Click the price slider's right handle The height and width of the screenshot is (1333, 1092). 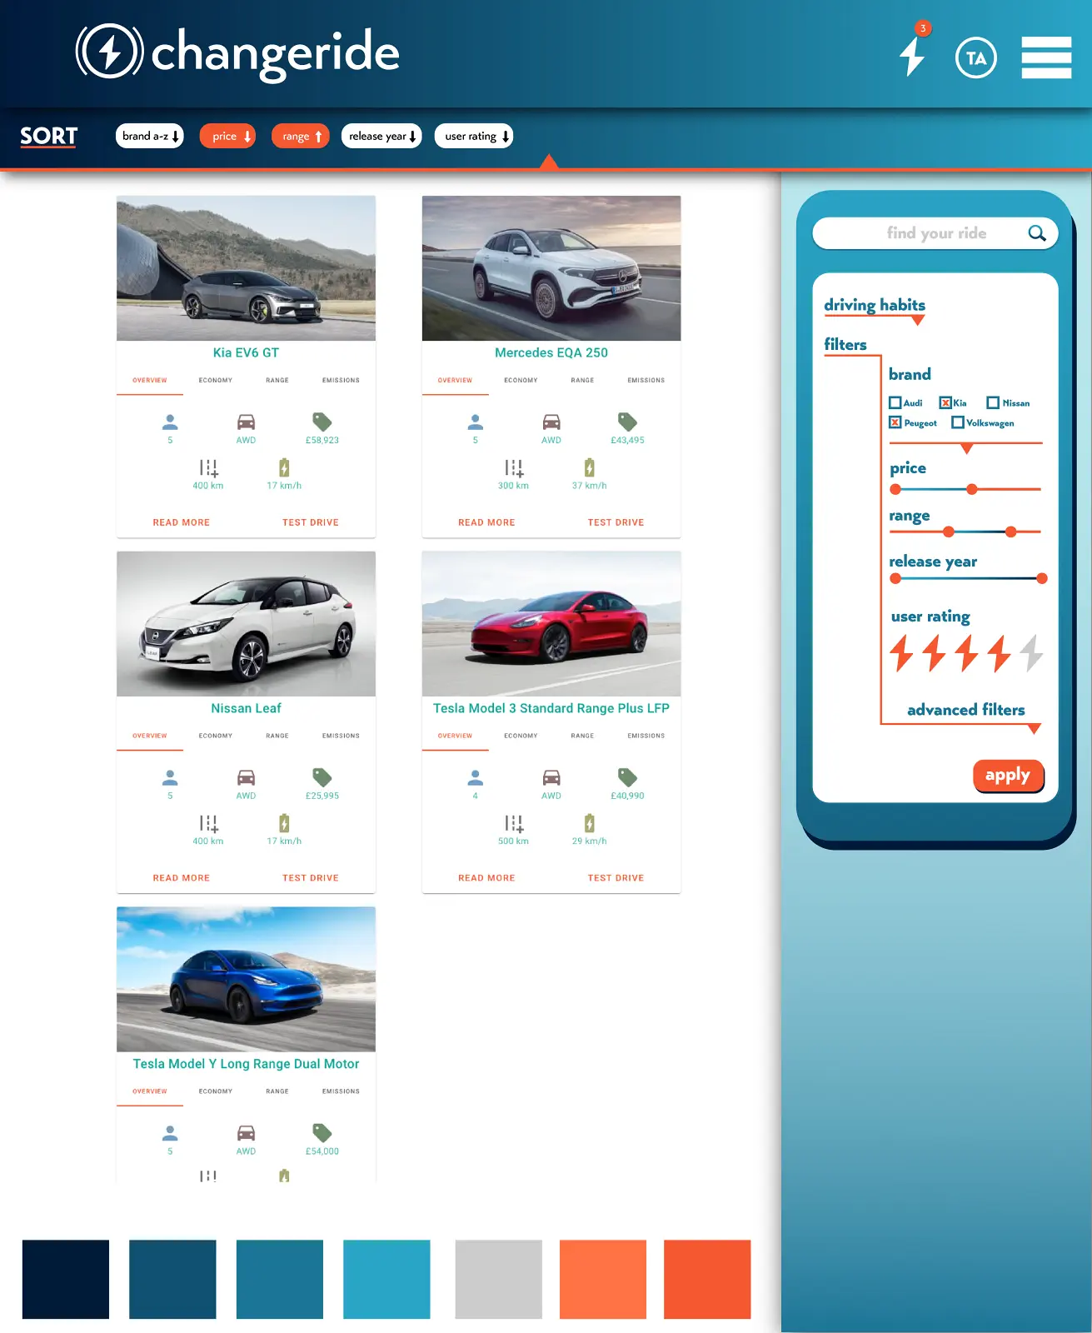(971, 489)
